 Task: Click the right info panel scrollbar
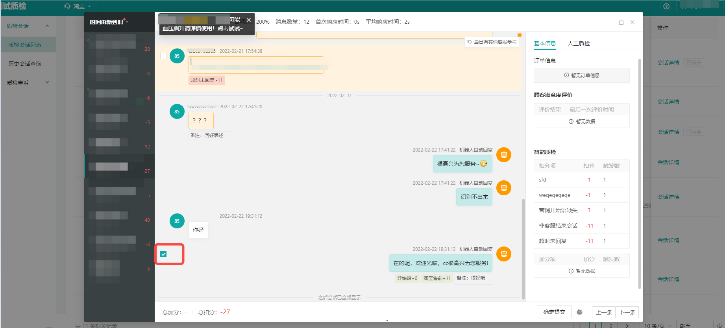tap(640, 173)
